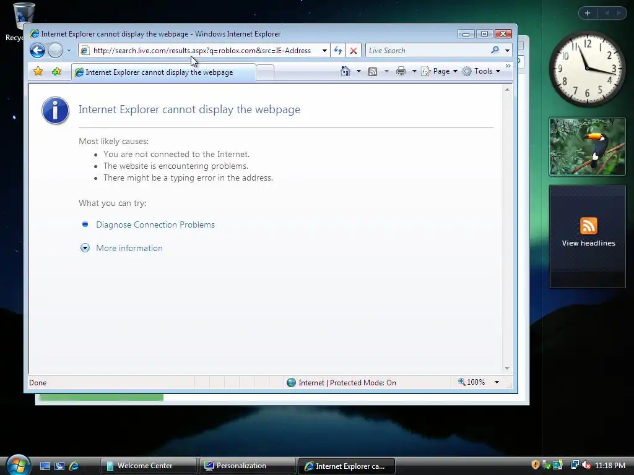Expand the Feeds dropdown arrow
This screenshot has height=475, width=634.
386,72
